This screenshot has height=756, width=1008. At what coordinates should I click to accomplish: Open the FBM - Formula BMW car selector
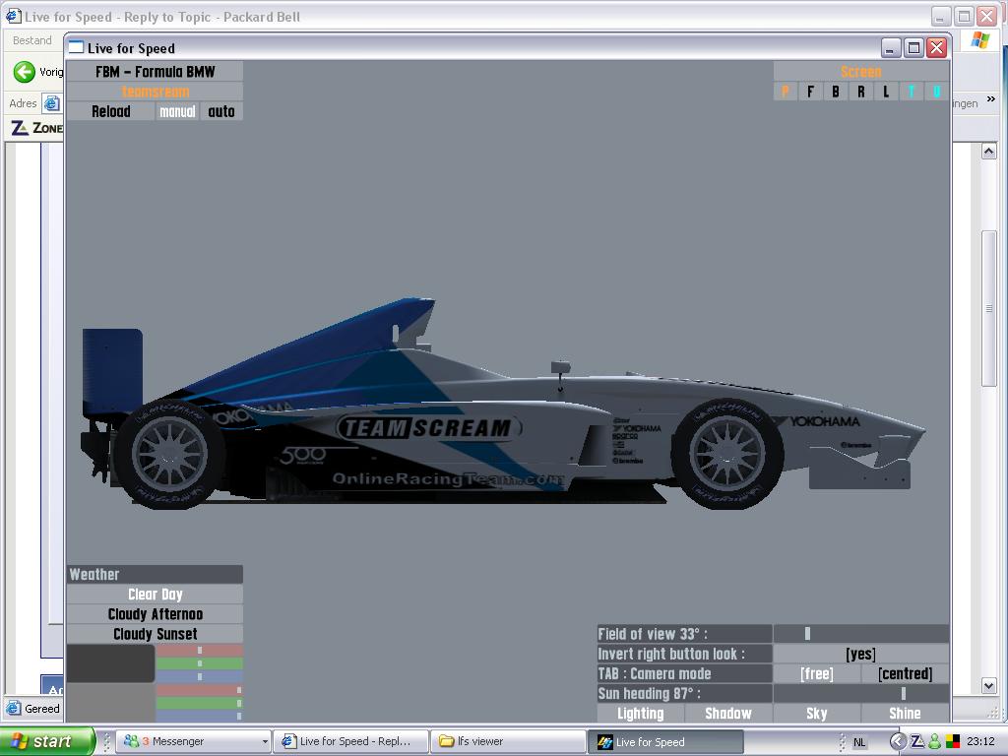[155, 72]
